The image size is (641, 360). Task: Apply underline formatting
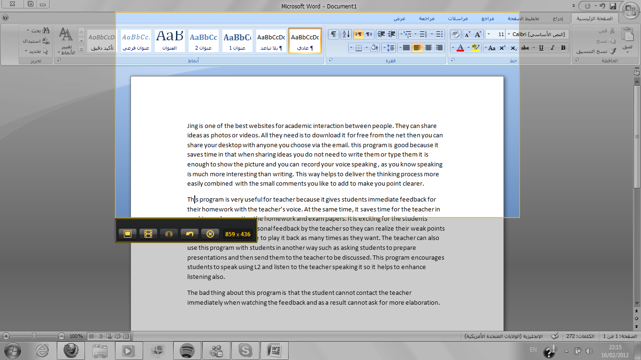[541, 48]
